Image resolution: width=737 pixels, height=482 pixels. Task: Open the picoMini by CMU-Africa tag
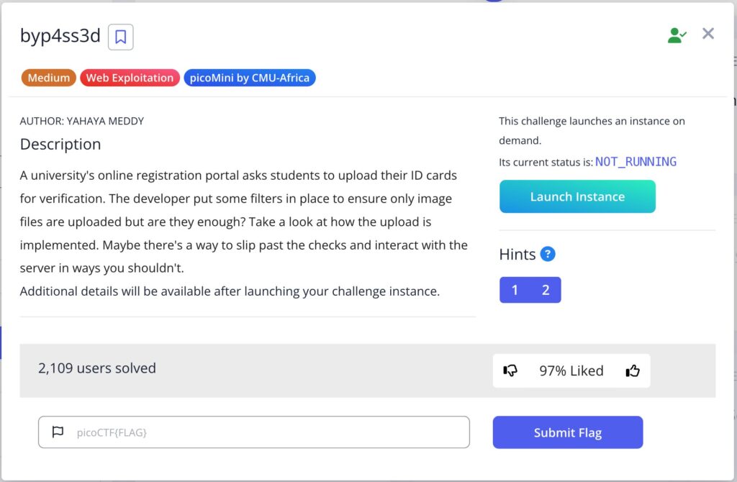(x=249, y=78)
